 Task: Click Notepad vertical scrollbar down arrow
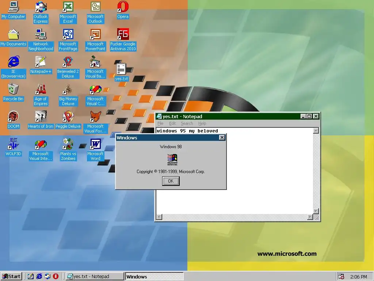pyautogui.click(x=316, y=211)
